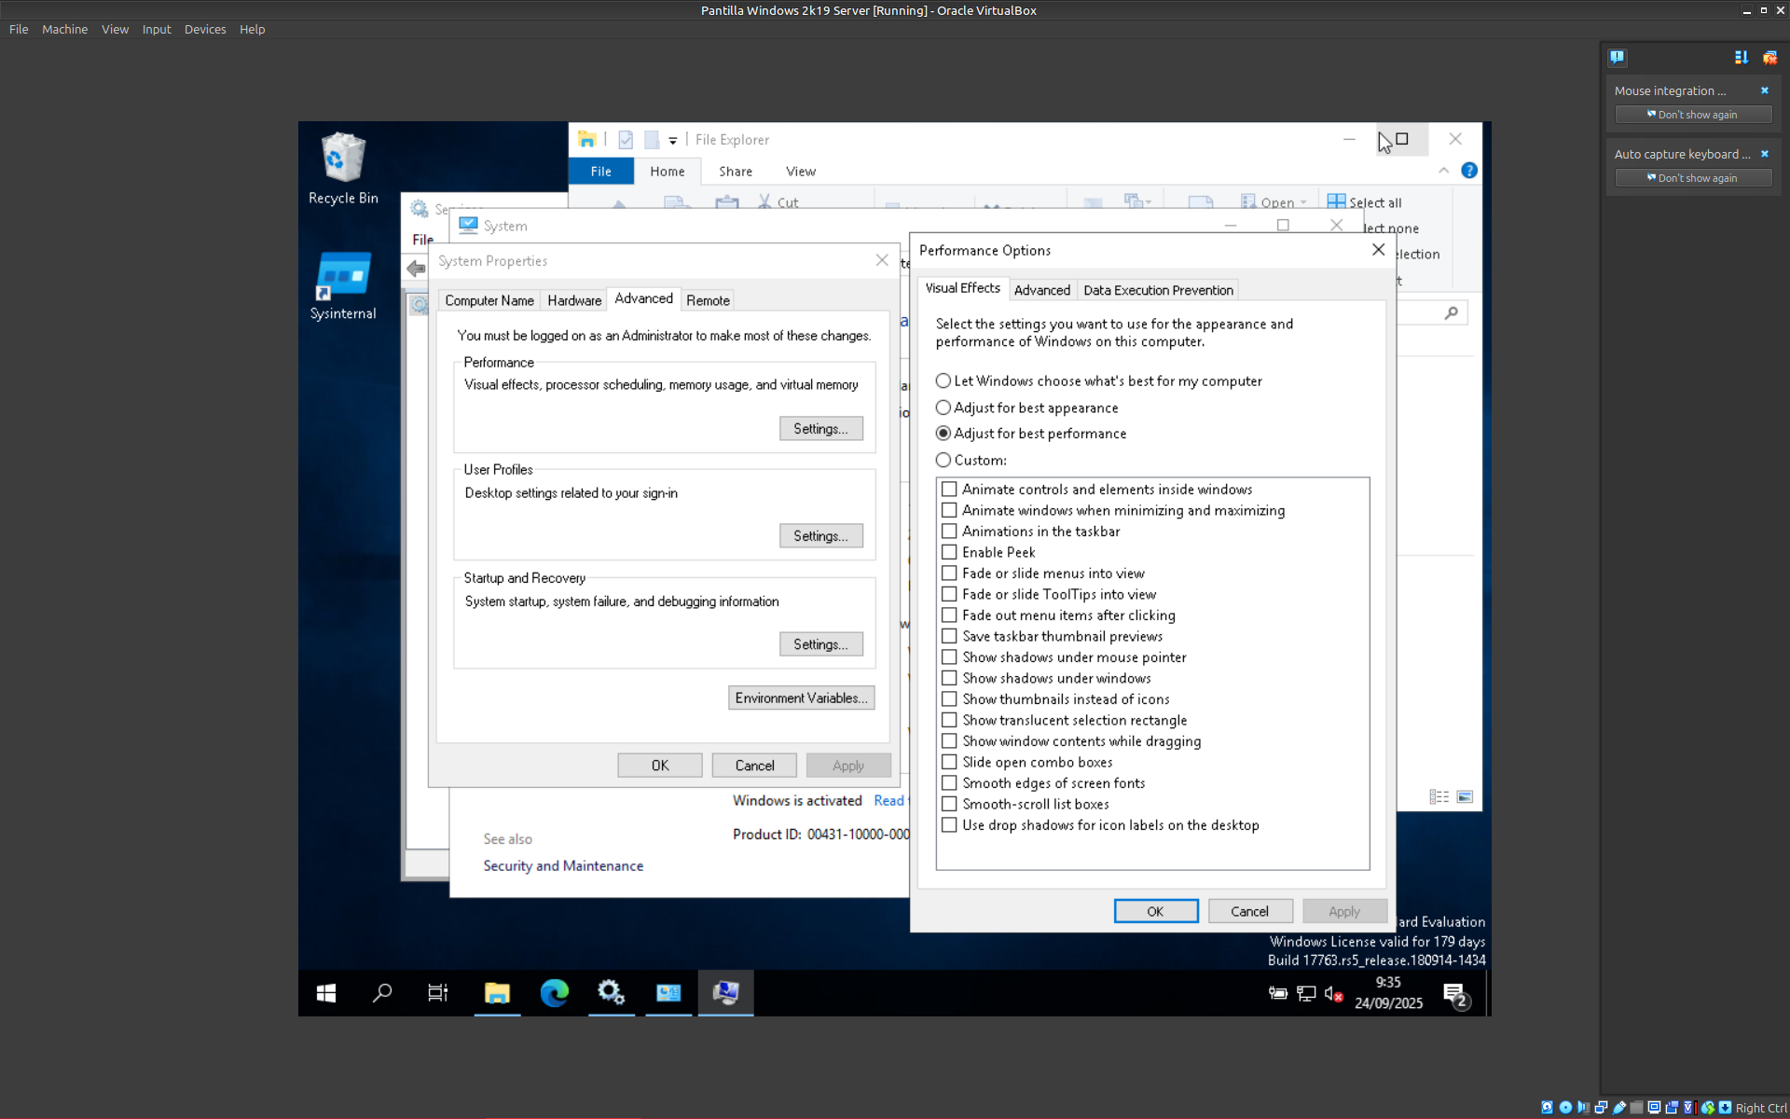The width and height of the screenshot is (1790, 1119).
Task: Click the File Explorer search box
Action: [1422, 313]
